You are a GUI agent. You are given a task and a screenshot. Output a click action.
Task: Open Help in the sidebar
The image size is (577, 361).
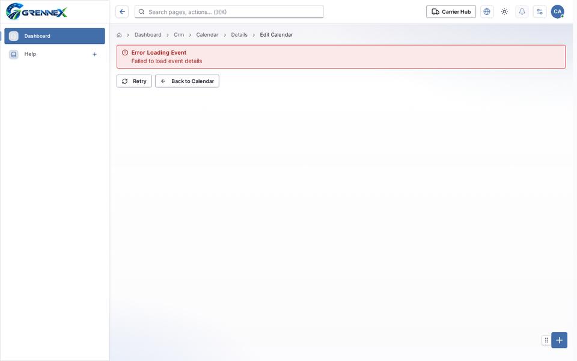55,55
